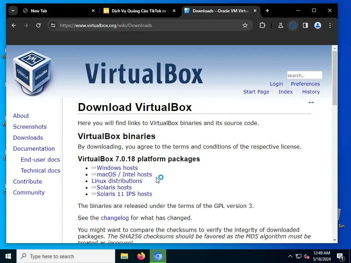The width and height of the screenshot is (351, 263).
Task: Open Chrome Labs flask icon
Action: tap(280, 25)
